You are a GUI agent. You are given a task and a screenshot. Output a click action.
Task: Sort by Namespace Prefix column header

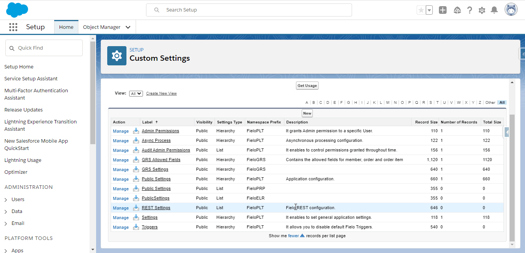(x=264, y=122)
